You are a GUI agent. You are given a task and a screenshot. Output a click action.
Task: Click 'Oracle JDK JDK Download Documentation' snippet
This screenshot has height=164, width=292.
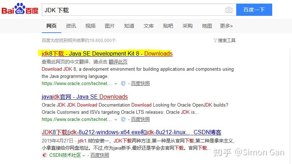pyautogui.click(x=86, y=105)
